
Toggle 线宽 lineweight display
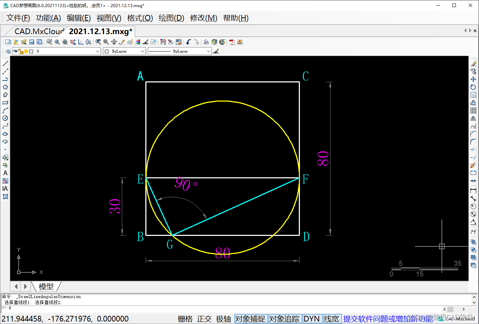pyautogui.click(x=332, y=319)
